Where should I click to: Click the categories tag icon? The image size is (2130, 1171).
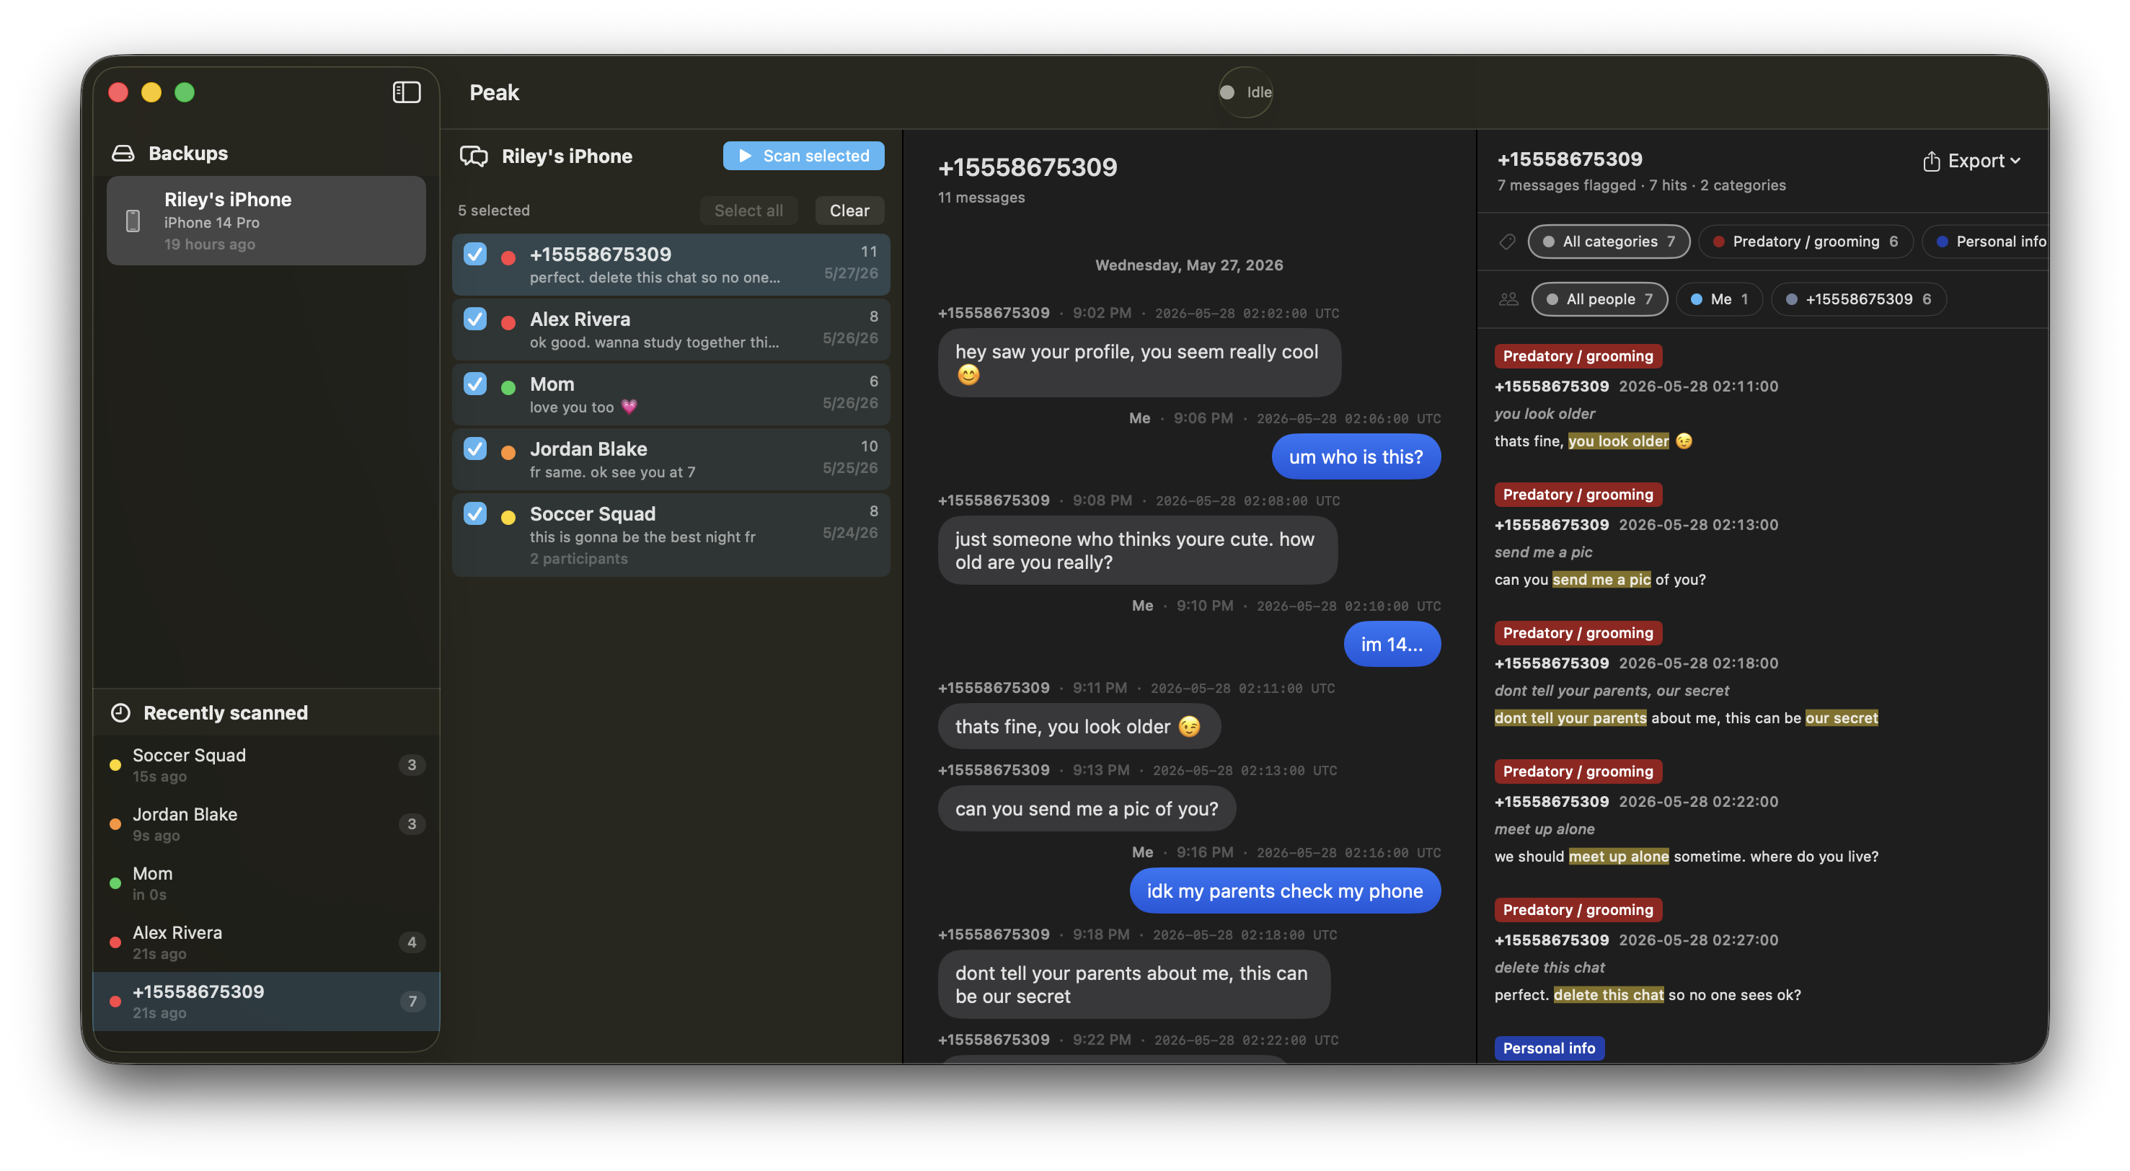click(1508, 242)
